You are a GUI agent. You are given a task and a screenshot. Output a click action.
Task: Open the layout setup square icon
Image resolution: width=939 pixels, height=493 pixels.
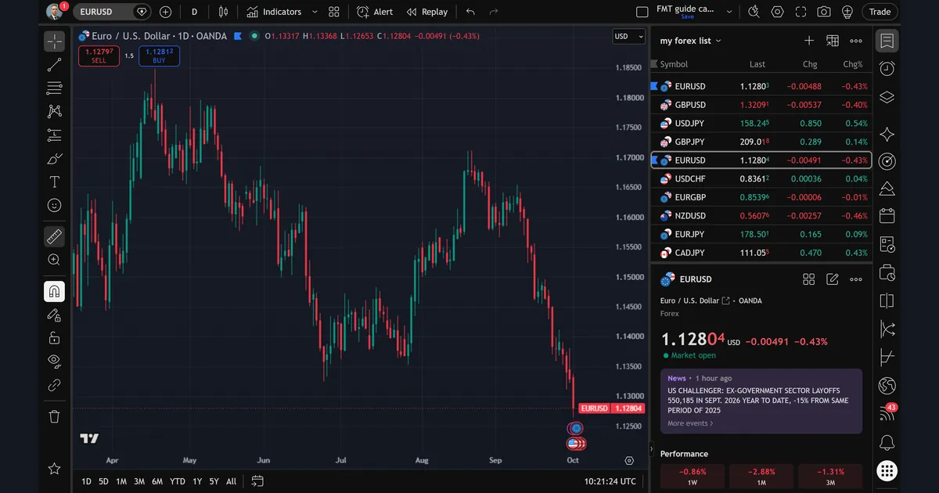click(642, 12)
